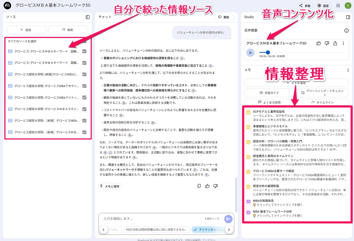Click the 更新 refresh button
354x241 pixels.
coord(224,17)
